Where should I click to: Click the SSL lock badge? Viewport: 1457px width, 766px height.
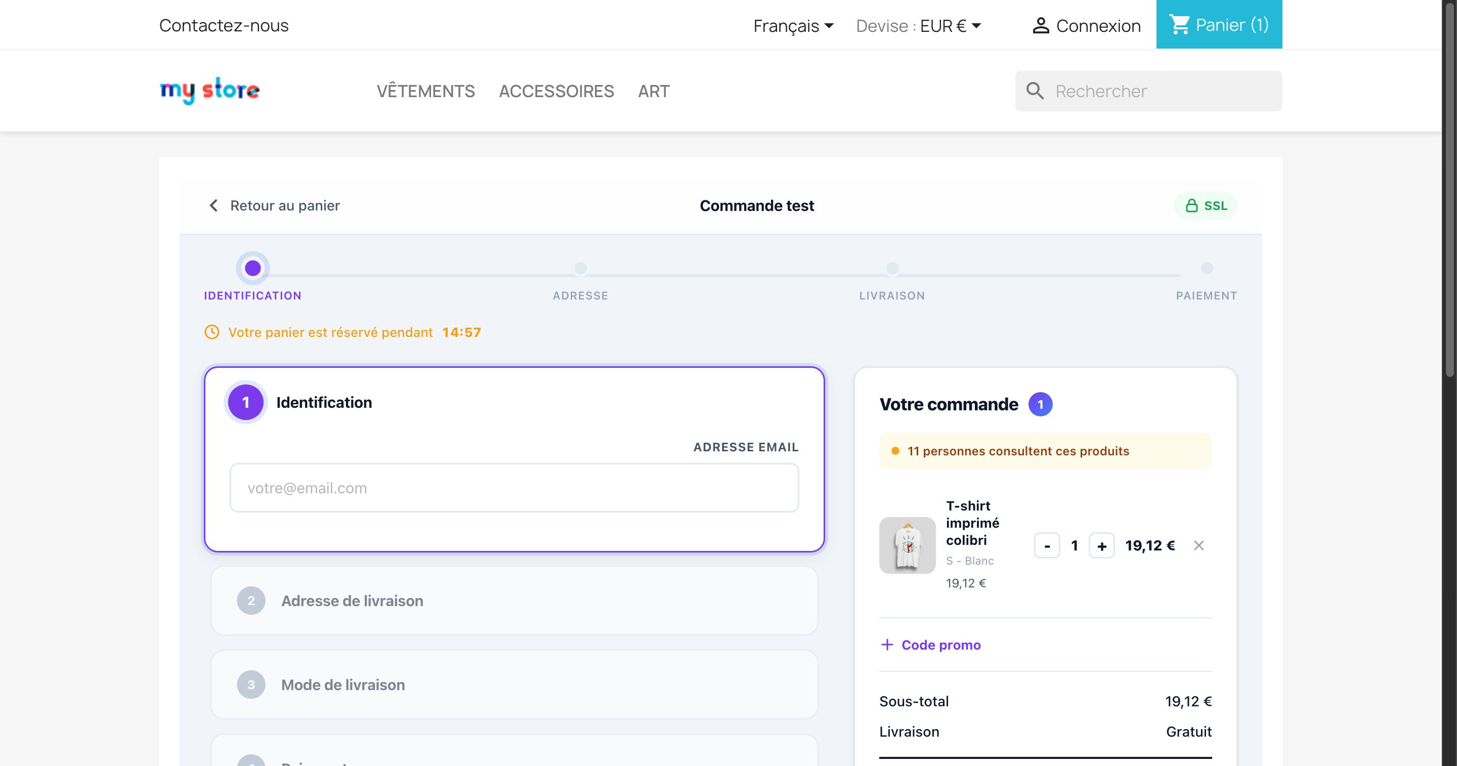click(x=1205, y=205)
